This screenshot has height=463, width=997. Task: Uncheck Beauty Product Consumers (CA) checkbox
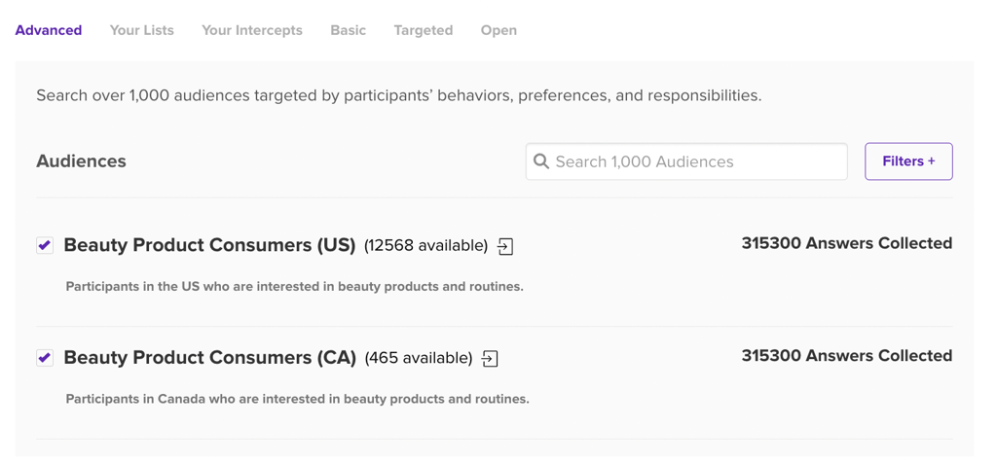(45, 358)
